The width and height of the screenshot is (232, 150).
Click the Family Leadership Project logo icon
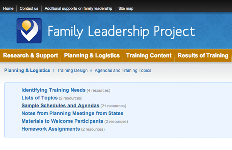(29, 31)
